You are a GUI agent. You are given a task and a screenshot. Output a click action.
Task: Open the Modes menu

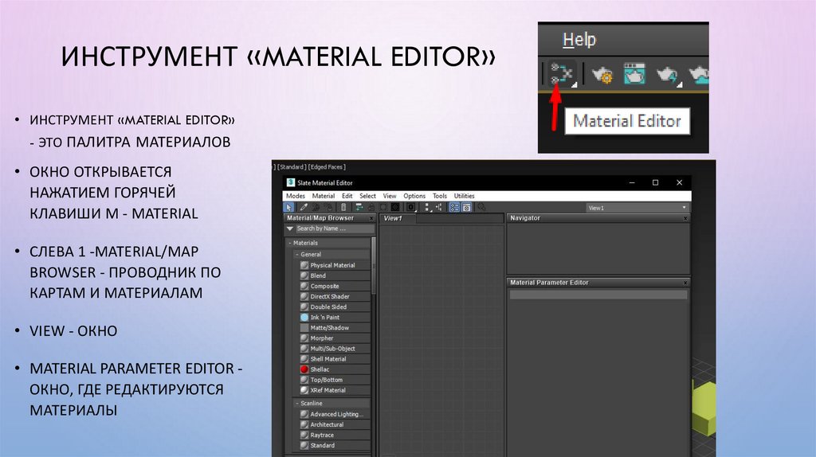[295, 196]
